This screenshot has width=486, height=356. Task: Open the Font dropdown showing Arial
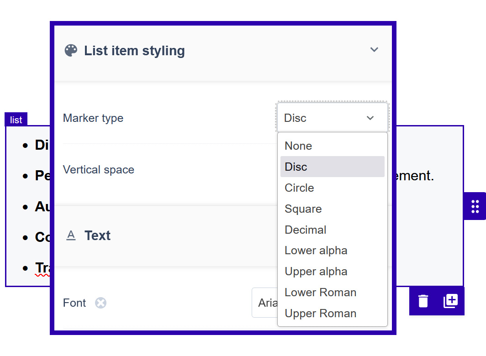[265, 303]
